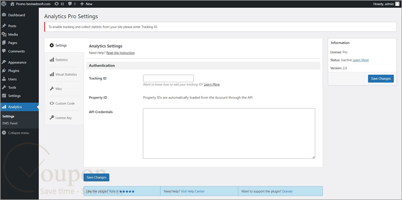Focus the Tracking ID input field
Viewport: 402px width, 200px height.
click(168, 79)
